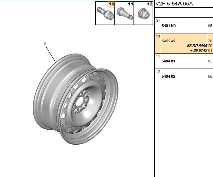Click part number 5401 K0
Viewport: 213px width, 177px height.
[x=169, y=26]
